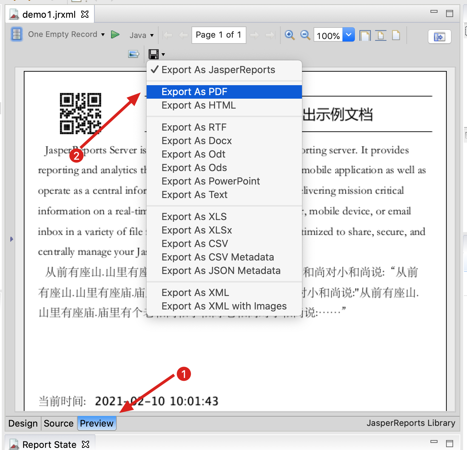Run the report with the green arrow
The height and width of the screenshot is (450, 467).
pyautogui.click(x=115, y=34)
